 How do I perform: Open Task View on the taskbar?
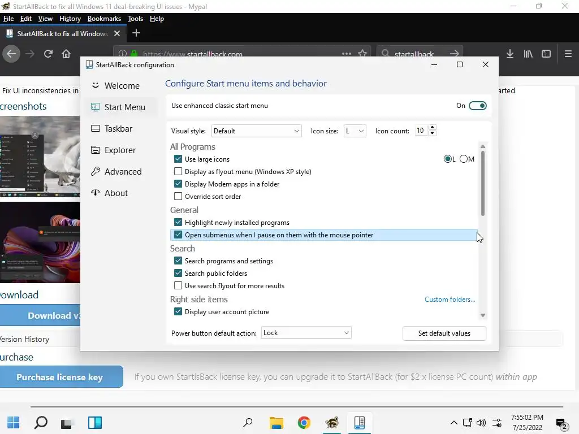pyautogui.click(x=67, y=423)
